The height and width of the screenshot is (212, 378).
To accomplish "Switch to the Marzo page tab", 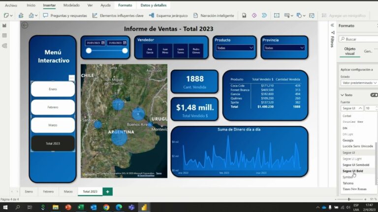I will point(68,191).
